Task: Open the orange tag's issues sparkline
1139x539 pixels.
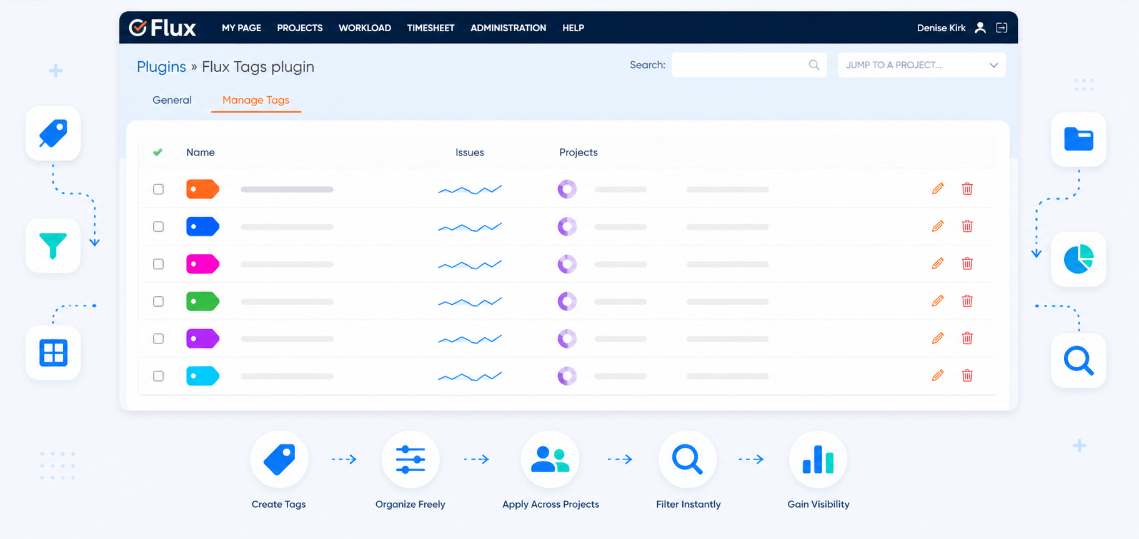Action: pos(470,189)
